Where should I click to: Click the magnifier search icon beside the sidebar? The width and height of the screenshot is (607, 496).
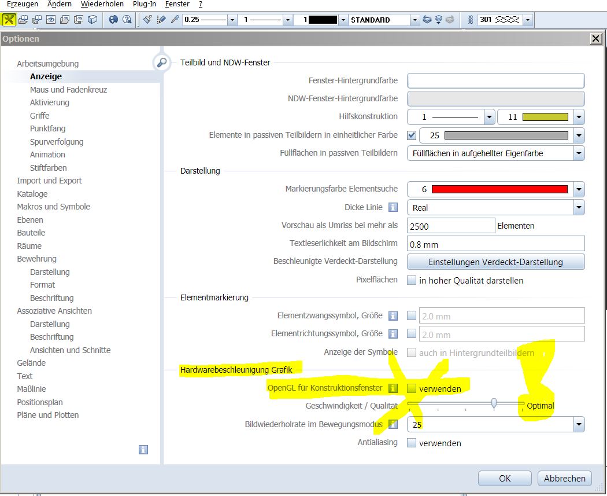click(162, 63)
